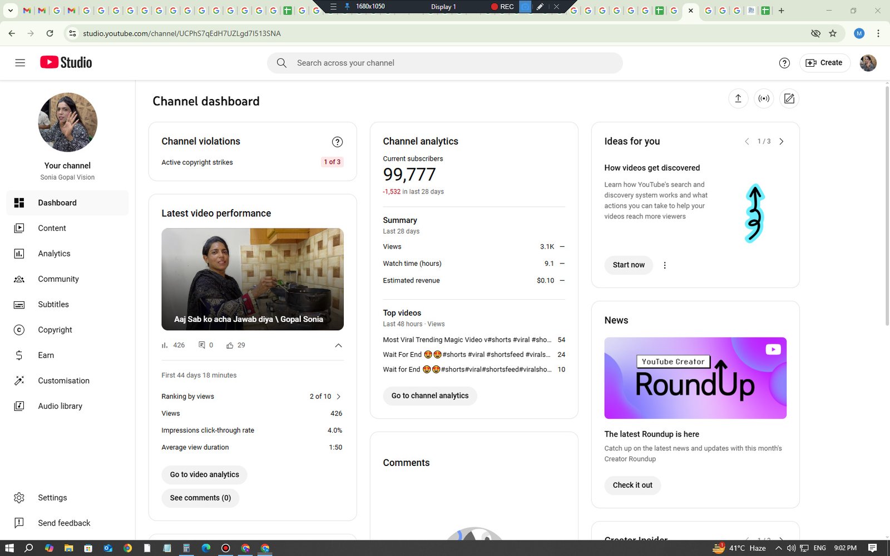Bookmark this page with star icon

pyautogui.click(x=833, y=33)
